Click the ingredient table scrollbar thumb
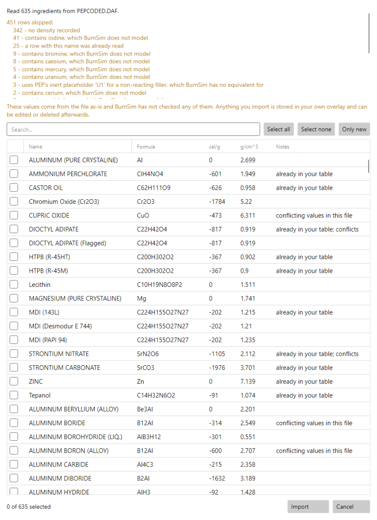Screen dimensions: 377x520 pos(369,166)
